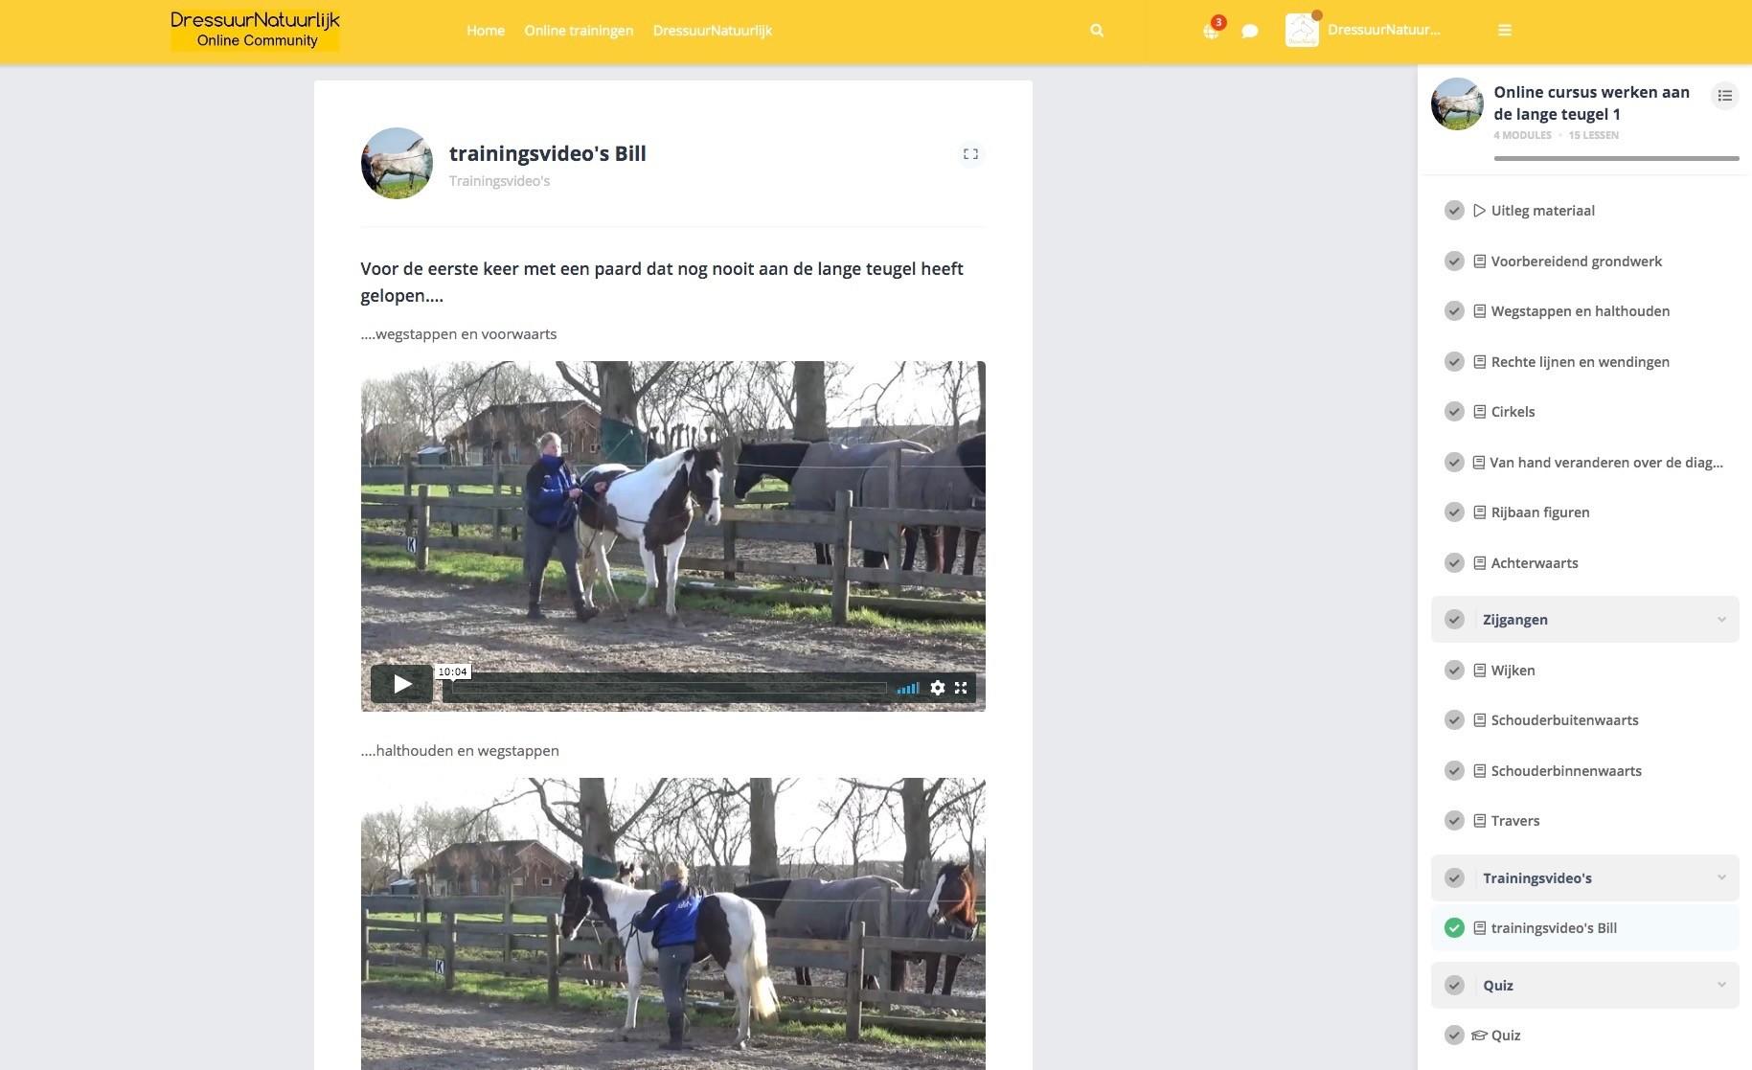Collapse the Quiz module chevron
Screen dimensions: 1752x1070
[1721, 985]
